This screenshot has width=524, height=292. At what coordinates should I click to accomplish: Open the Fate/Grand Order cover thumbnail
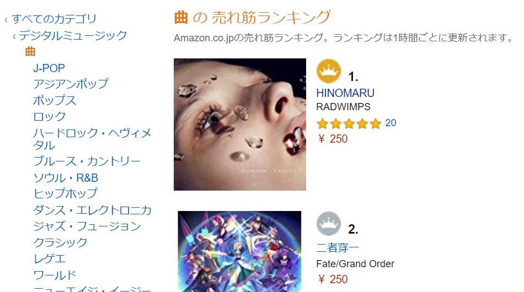click(239, 251)
